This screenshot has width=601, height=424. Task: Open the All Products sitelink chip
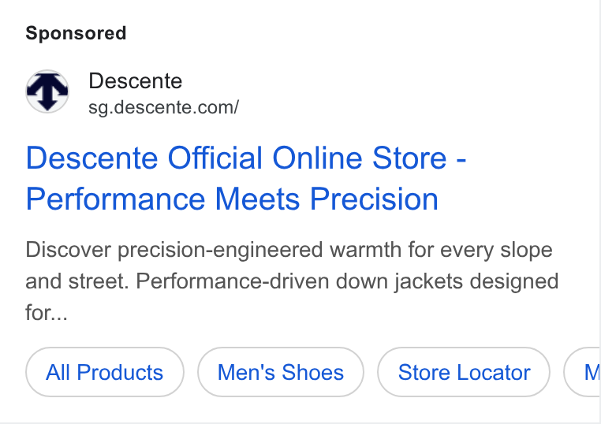[105, 372]
